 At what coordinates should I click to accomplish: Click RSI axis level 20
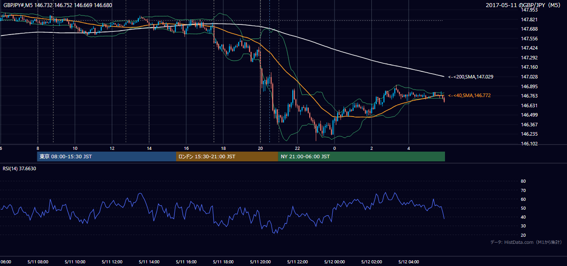click(x=523, y=235)
